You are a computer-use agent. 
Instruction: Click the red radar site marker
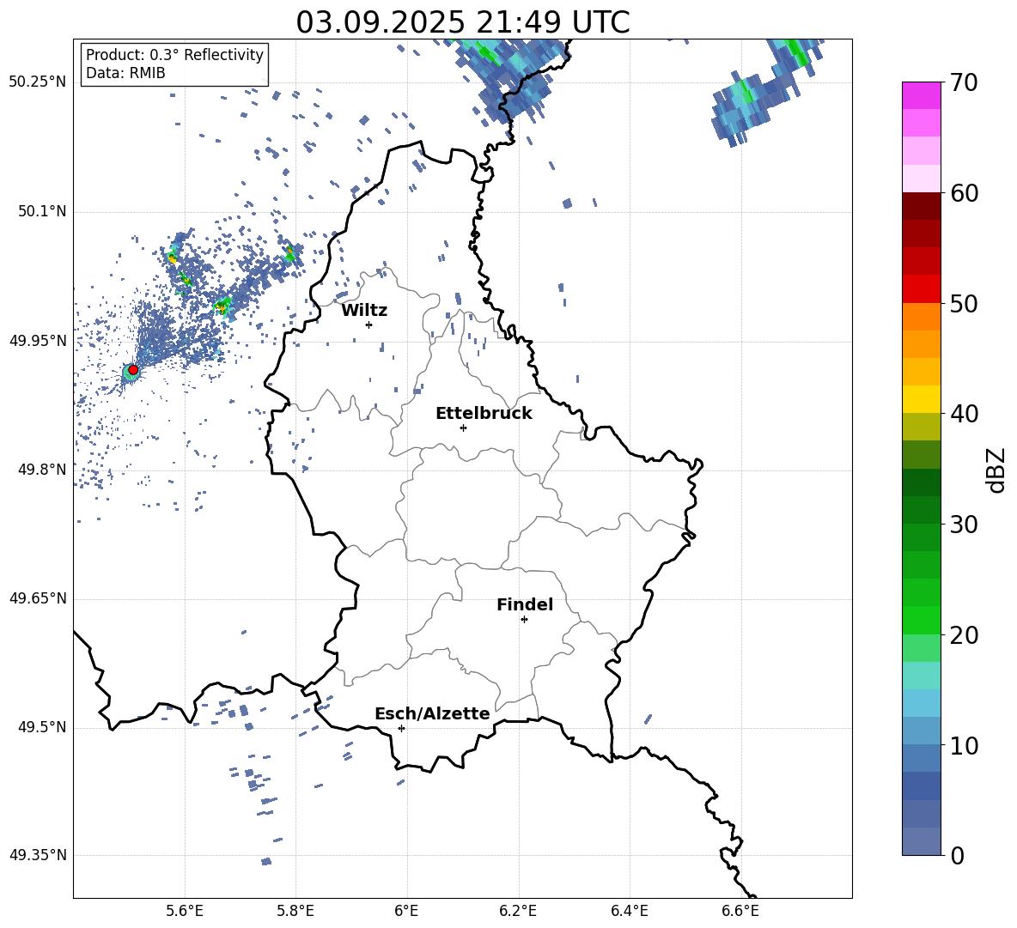[133, 370]
